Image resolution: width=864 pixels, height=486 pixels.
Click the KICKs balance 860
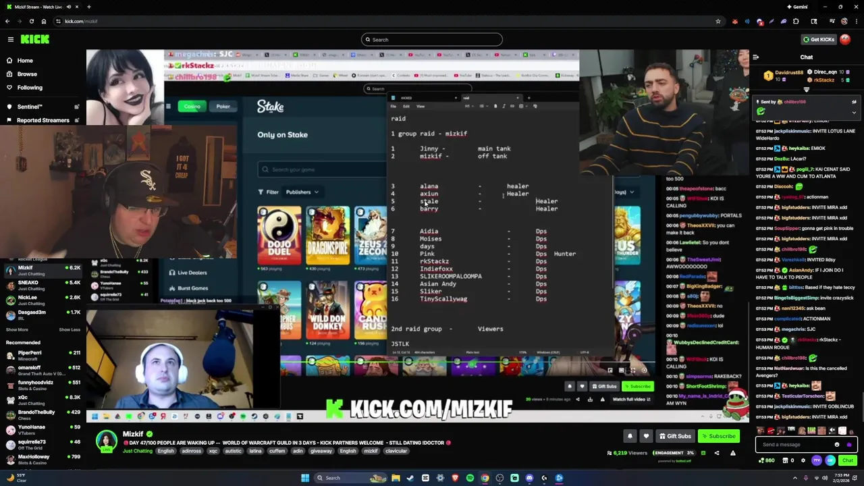pos(767,461)
